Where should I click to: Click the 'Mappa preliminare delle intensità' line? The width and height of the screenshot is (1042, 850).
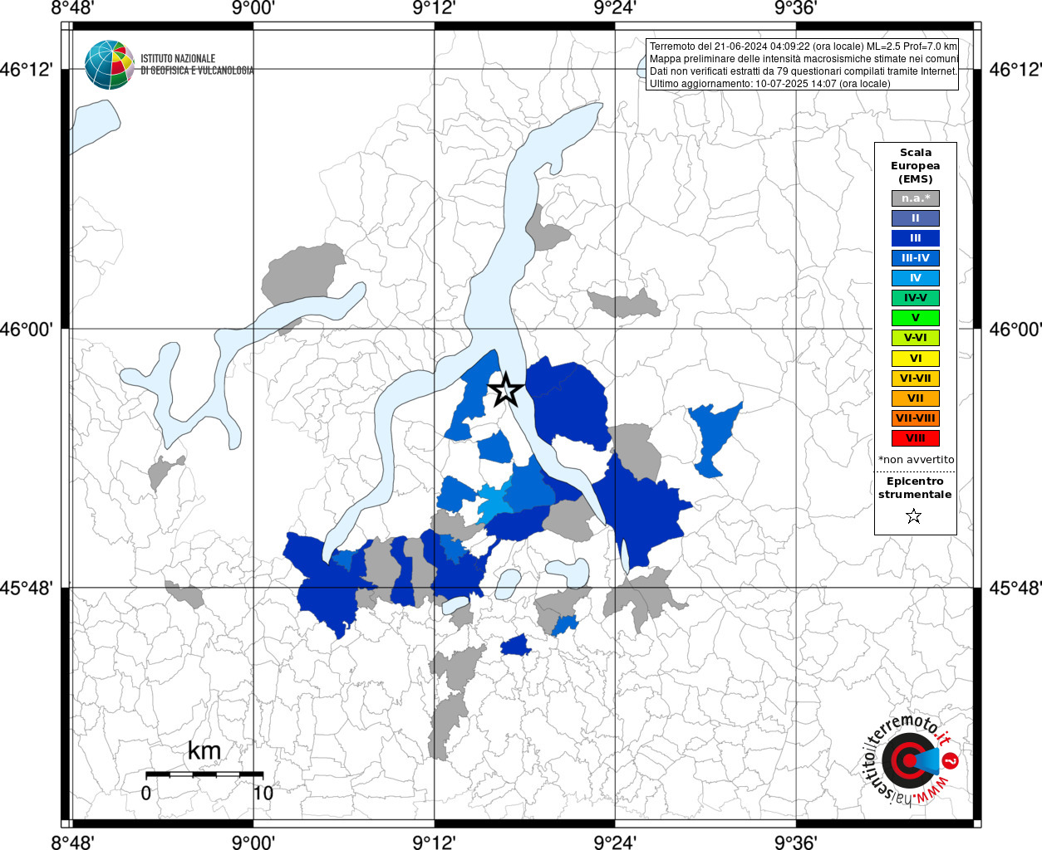coord(803,59)
